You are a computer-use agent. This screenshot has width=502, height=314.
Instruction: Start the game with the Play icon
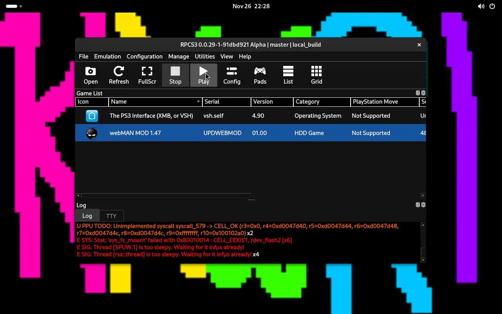pos(204,75)
